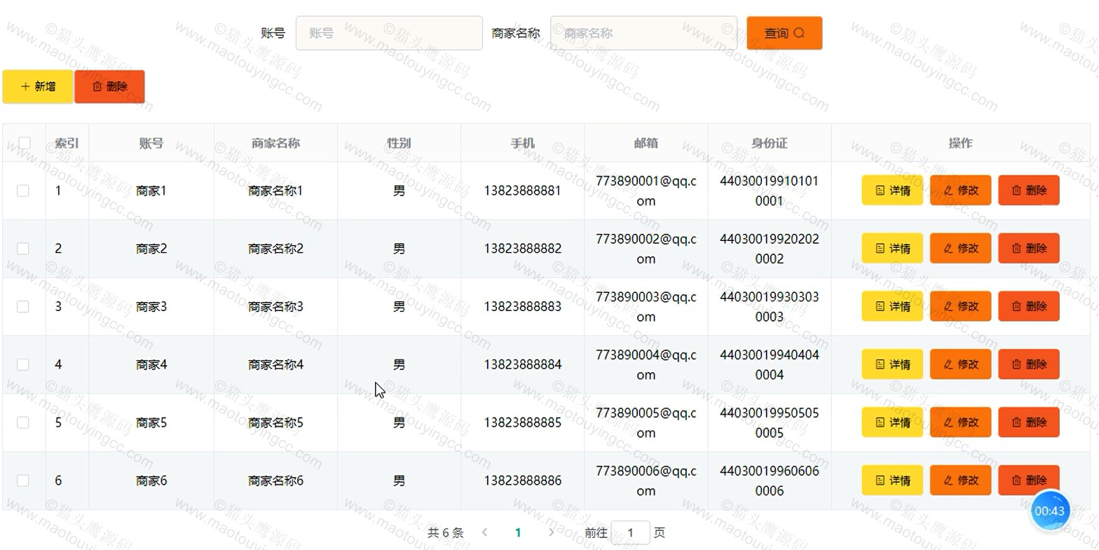
Task: Click the 查询 search button
Action: coord(784,33)
